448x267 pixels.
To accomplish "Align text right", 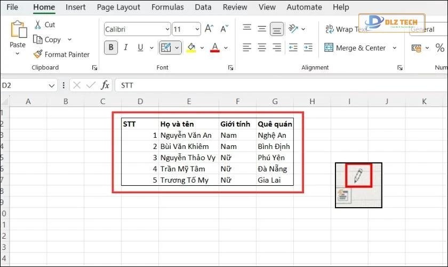I will click(277, 47).
